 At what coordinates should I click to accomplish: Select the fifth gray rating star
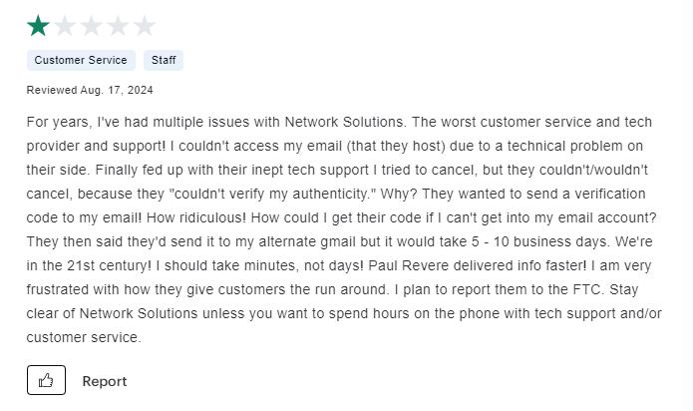pos(145,26)
